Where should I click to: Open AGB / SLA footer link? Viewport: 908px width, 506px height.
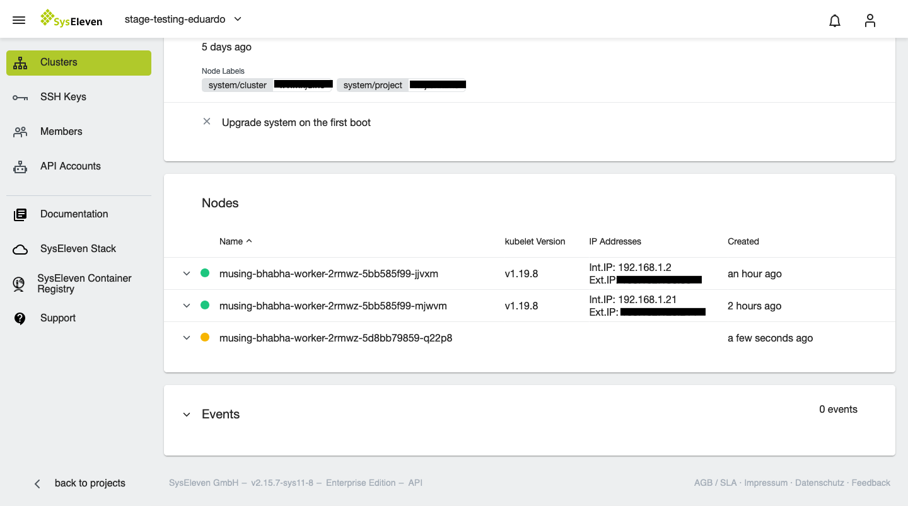715,483
